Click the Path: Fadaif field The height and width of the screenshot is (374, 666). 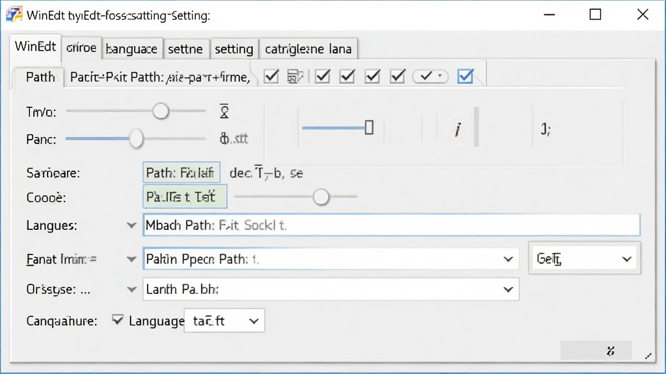click(181, 172)
